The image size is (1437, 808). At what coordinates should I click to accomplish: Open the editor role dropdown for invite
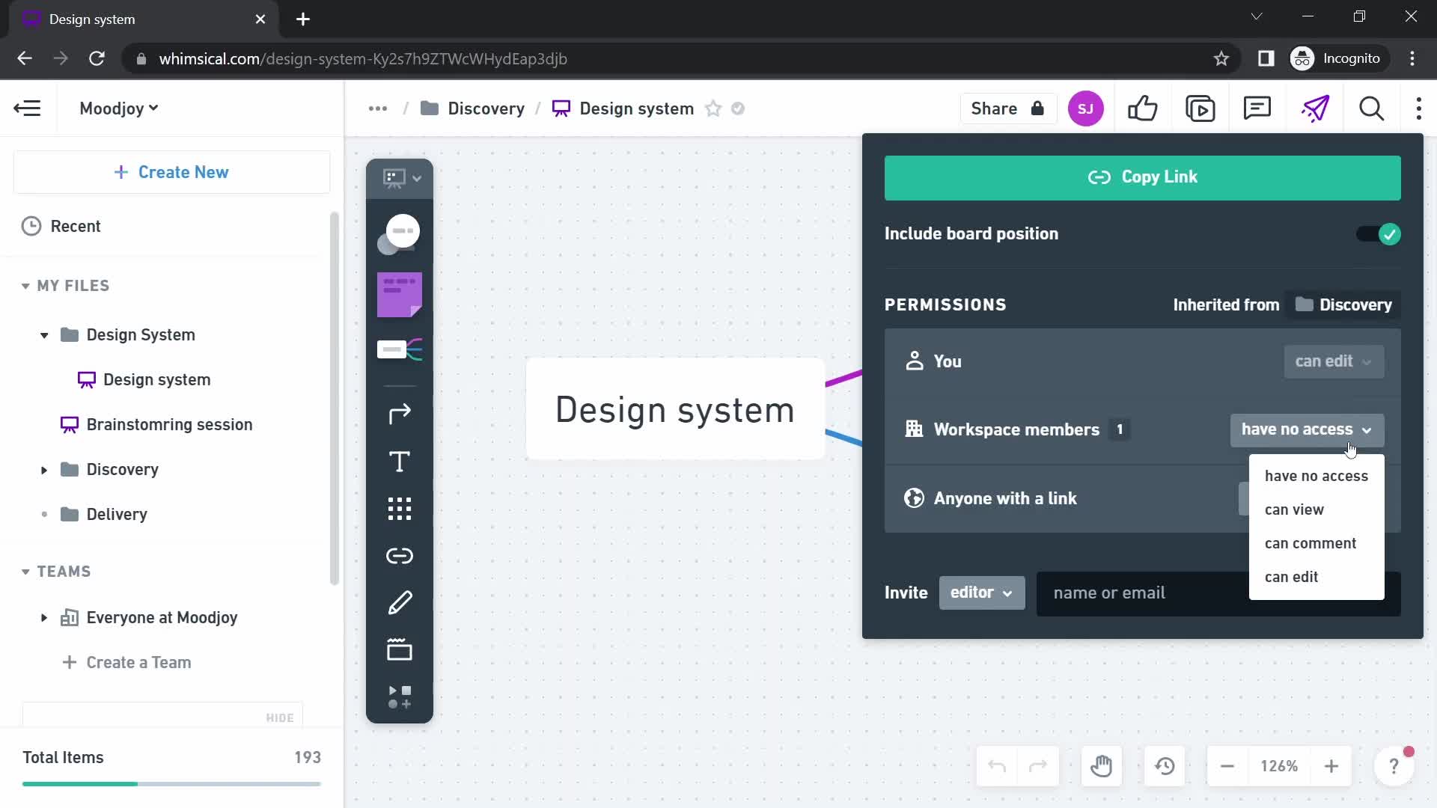(980, 593)
